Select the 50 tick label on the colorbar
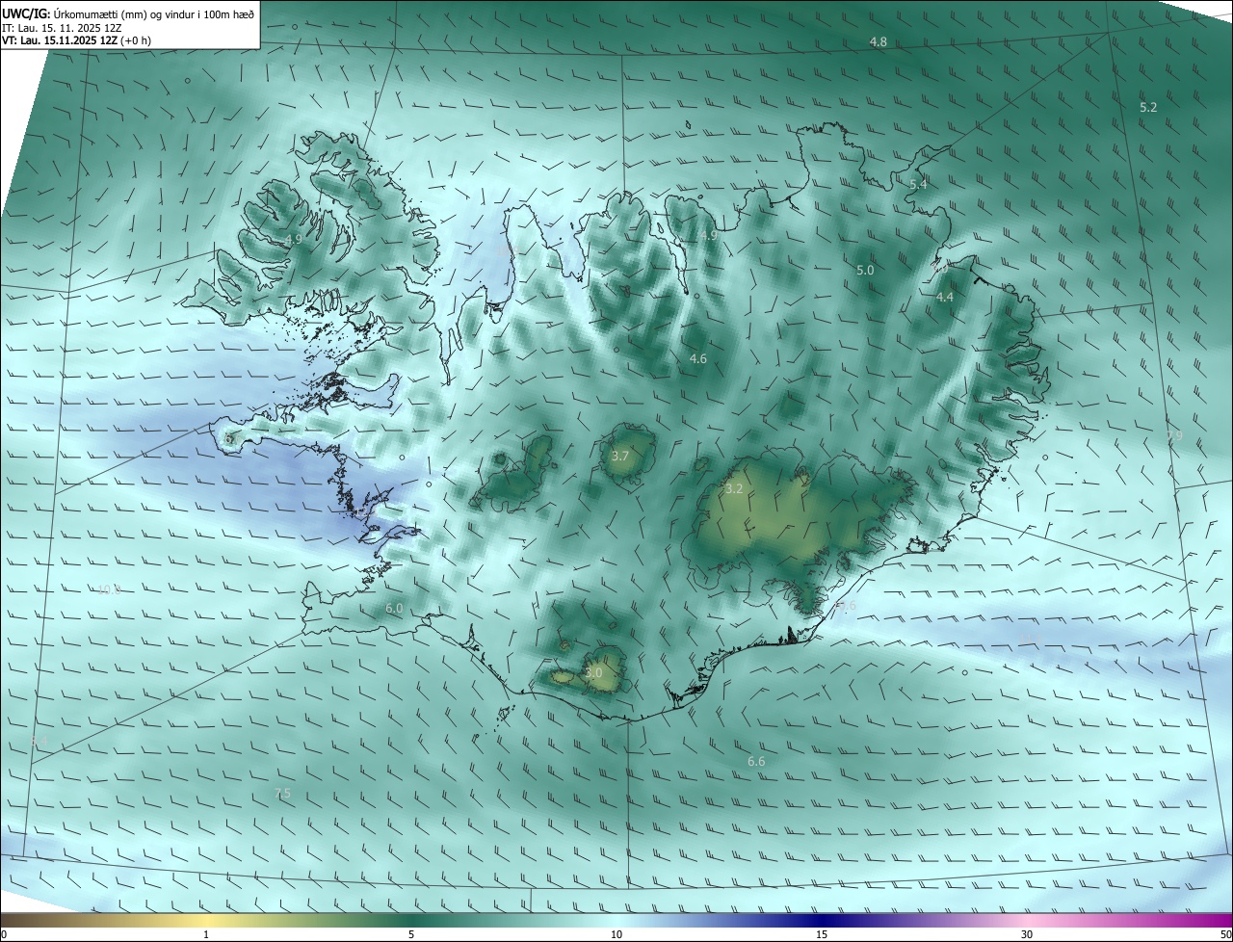The height and width of the screenshot is (942, 1233). click(1225, 935)
